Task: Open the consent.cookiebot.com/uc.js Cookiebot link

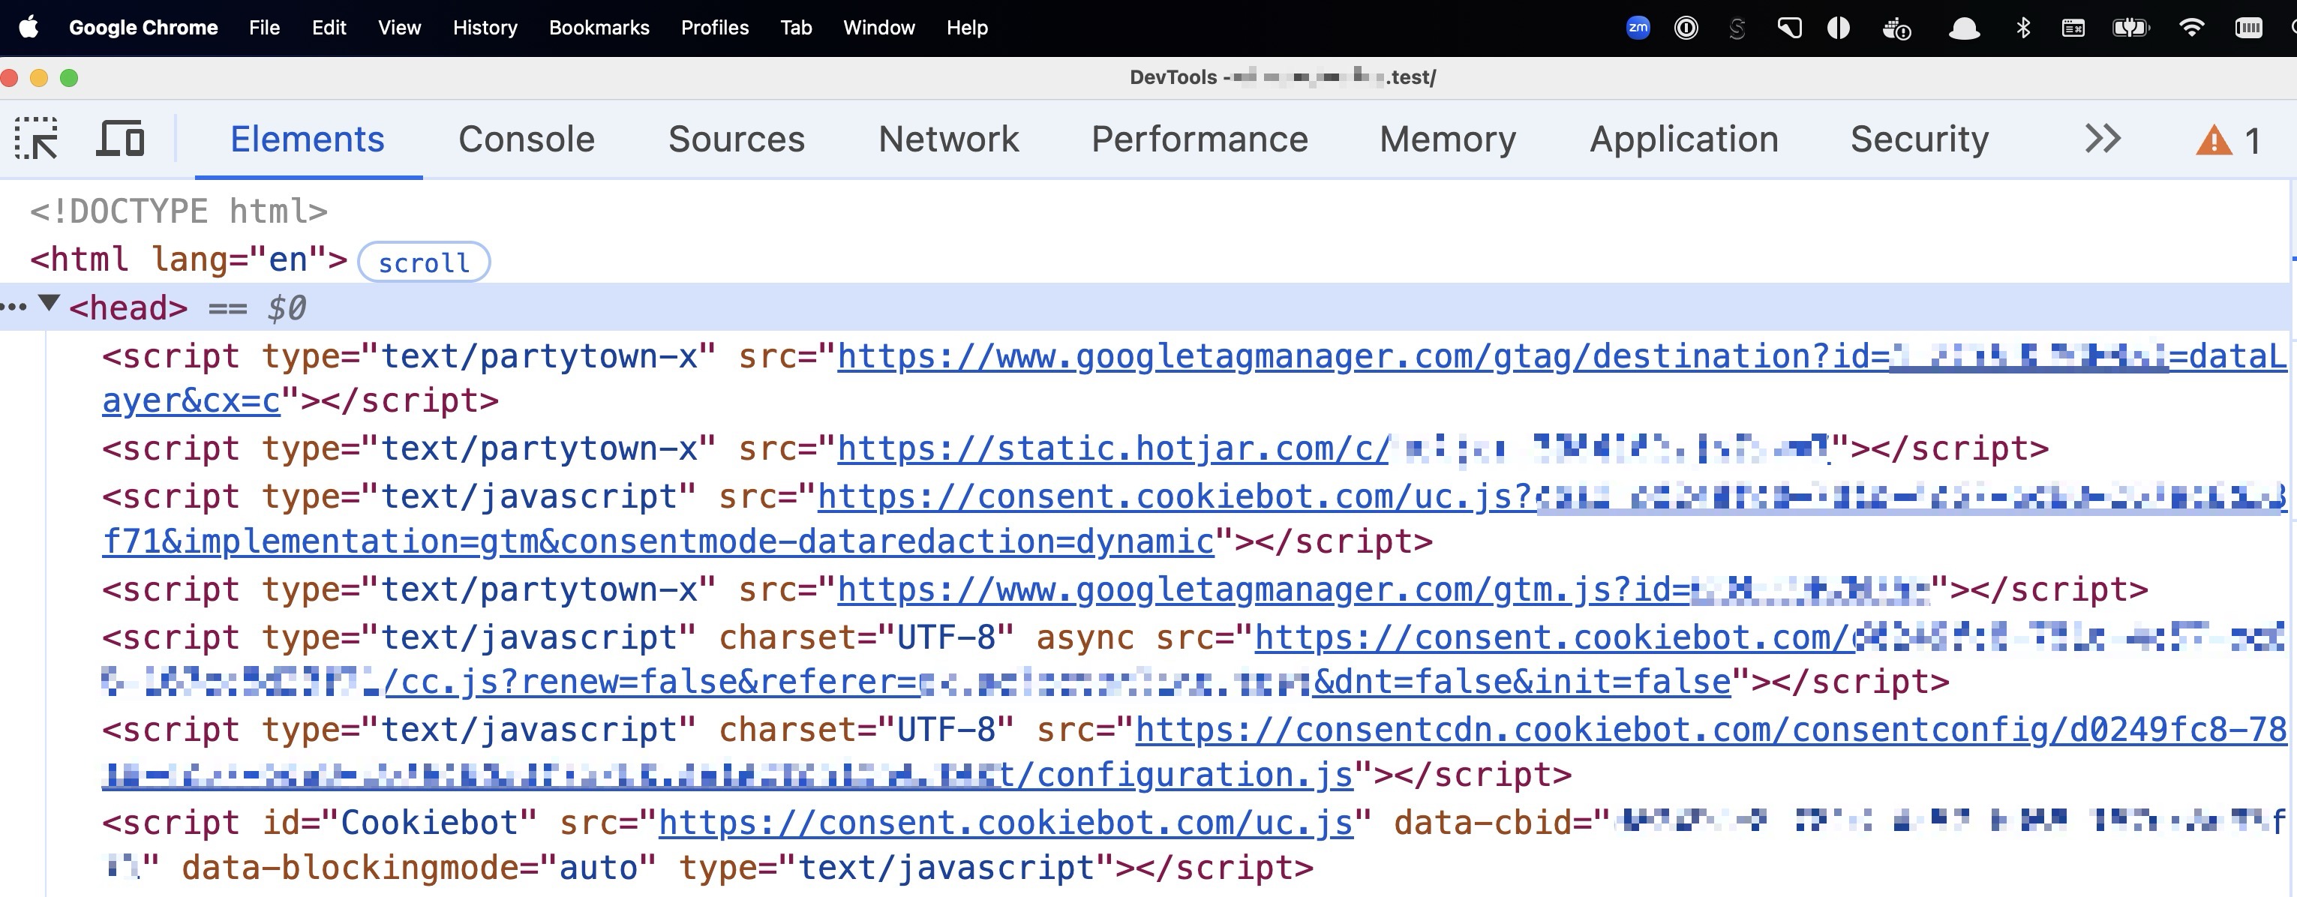Action: coord(1005,823)
